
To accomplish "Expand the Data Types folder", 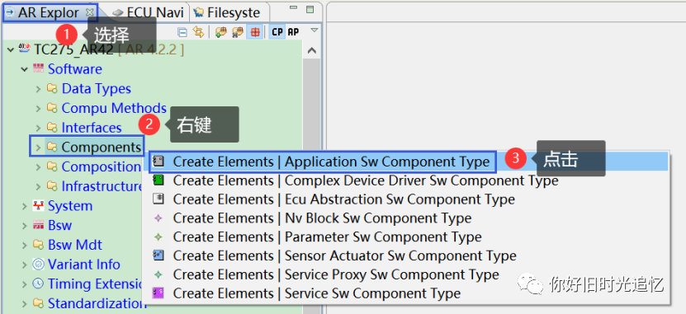I will tap(39, 89).
